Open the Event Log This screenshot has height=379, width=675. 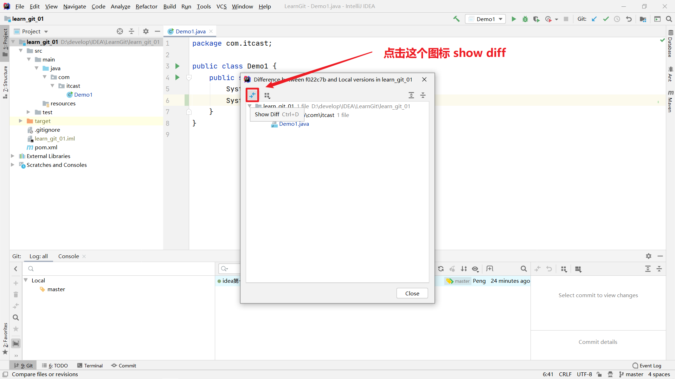[x=647, y=366]
